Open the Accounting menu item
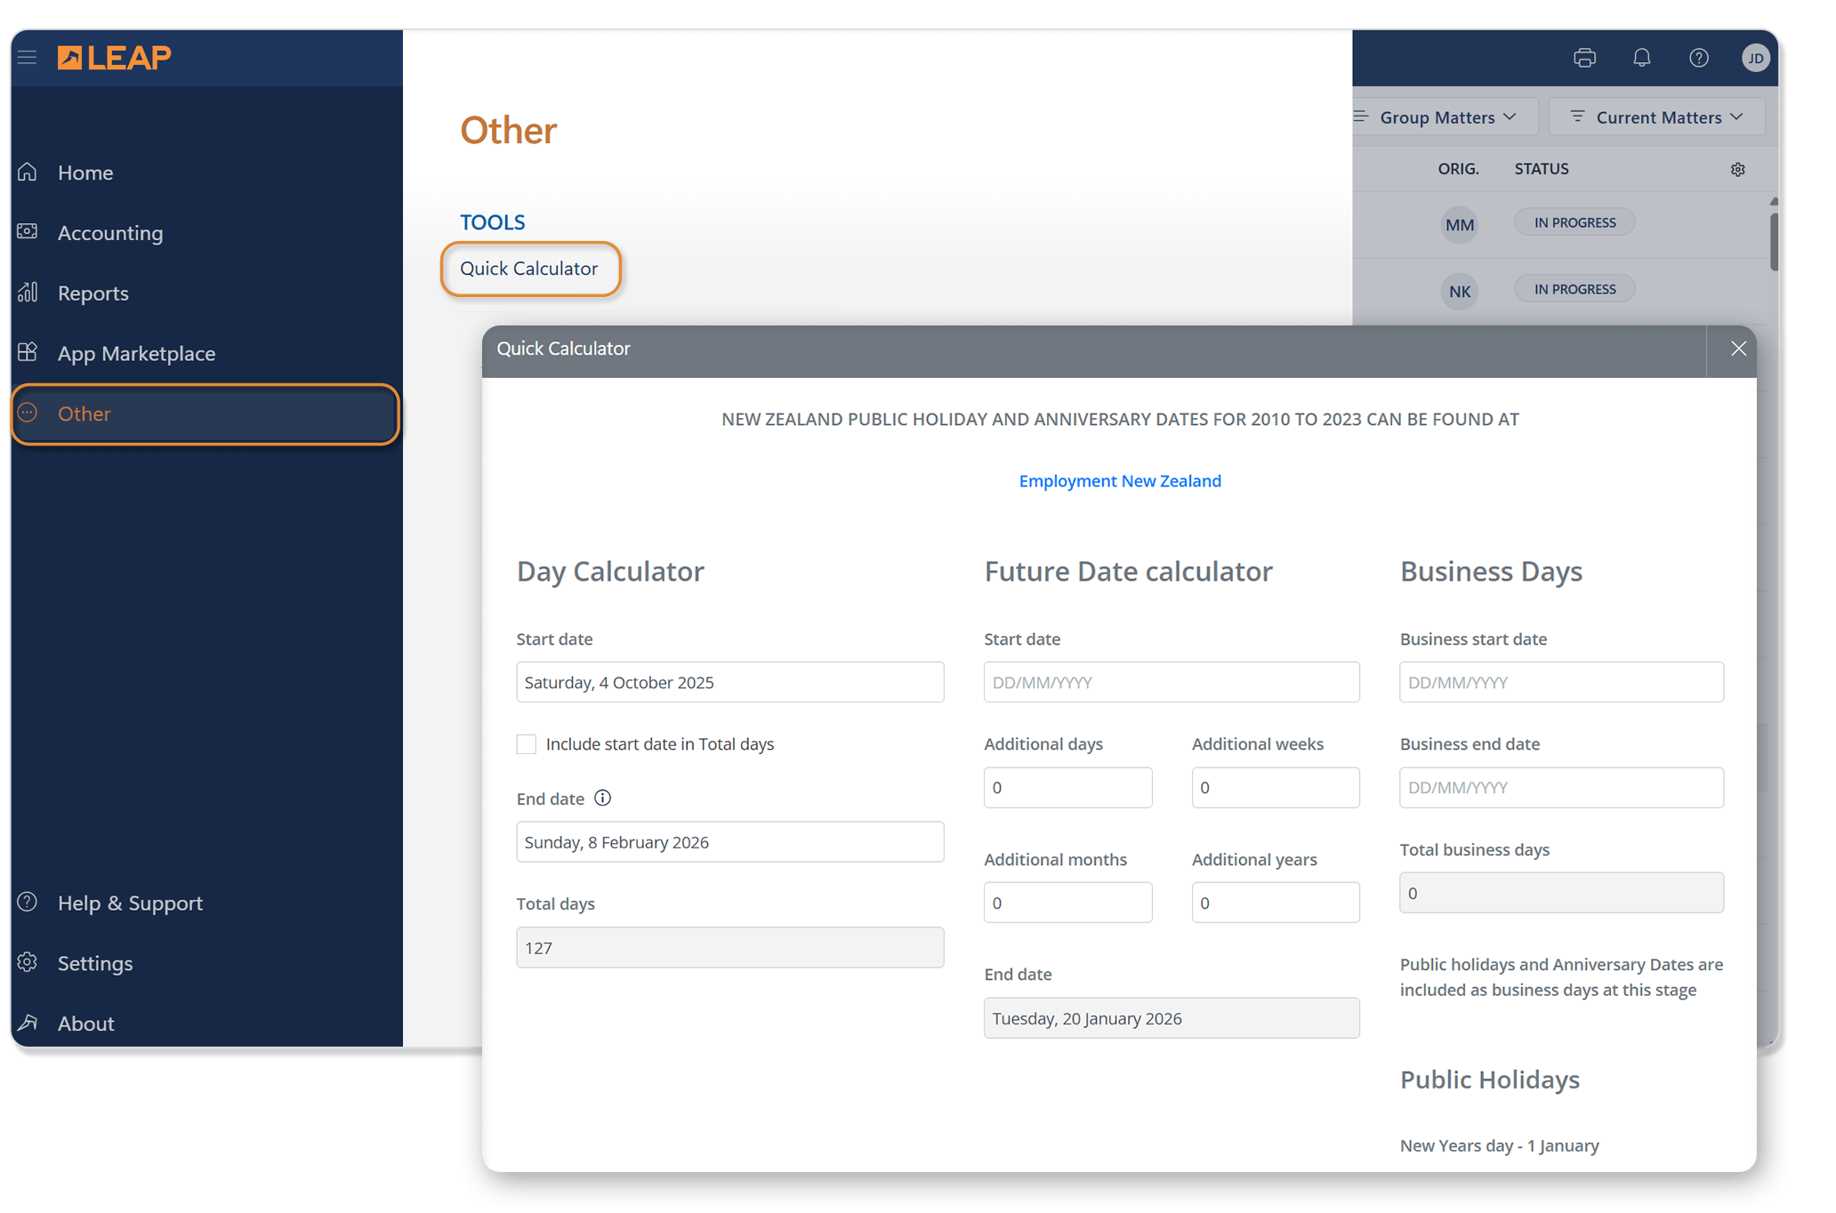Image resolution: width=1836 pixels, height=1213 pixels. point(110,233)
